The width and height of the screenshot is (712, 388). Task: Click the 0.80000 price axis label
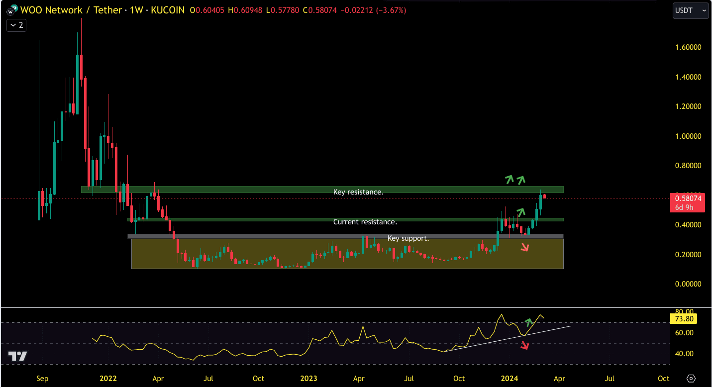[x=687, y=166]
